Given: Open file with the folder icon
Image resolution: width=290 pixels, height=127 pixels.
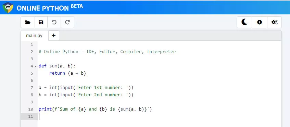Looking at the screenshot, I should point(28,22).
